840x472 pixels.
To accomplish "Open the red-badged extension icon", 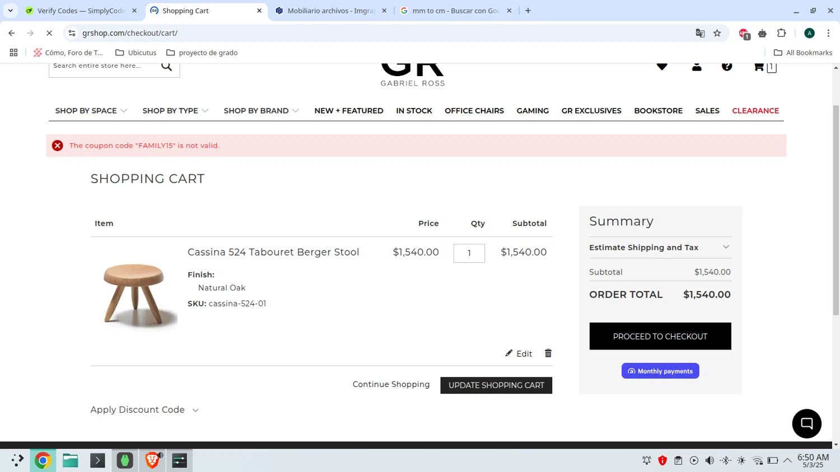I will [x=744, y=34].
